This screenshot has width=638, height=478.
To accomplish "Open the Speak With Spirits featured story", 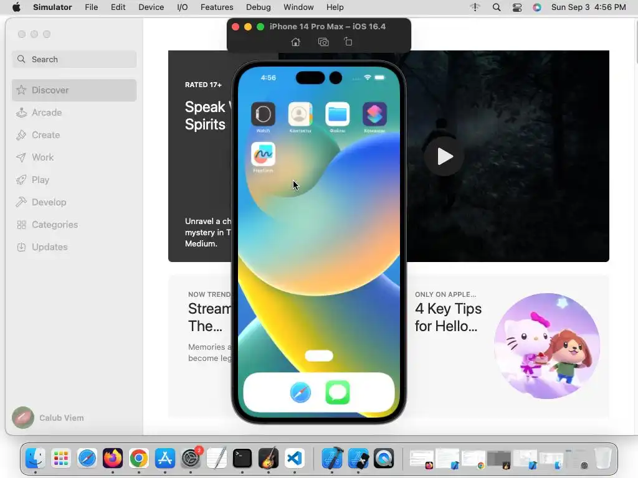I will [200, 156].
